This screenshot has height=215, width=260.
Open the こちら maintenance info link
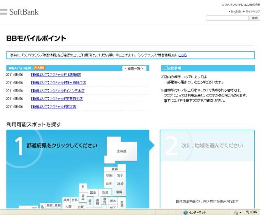(x=182, y=55)
